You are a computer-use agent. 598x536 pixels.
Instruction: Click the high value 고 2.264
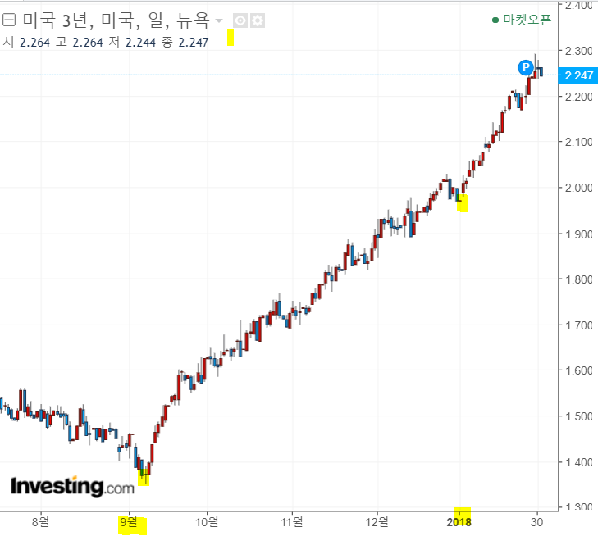coord(80,43)
